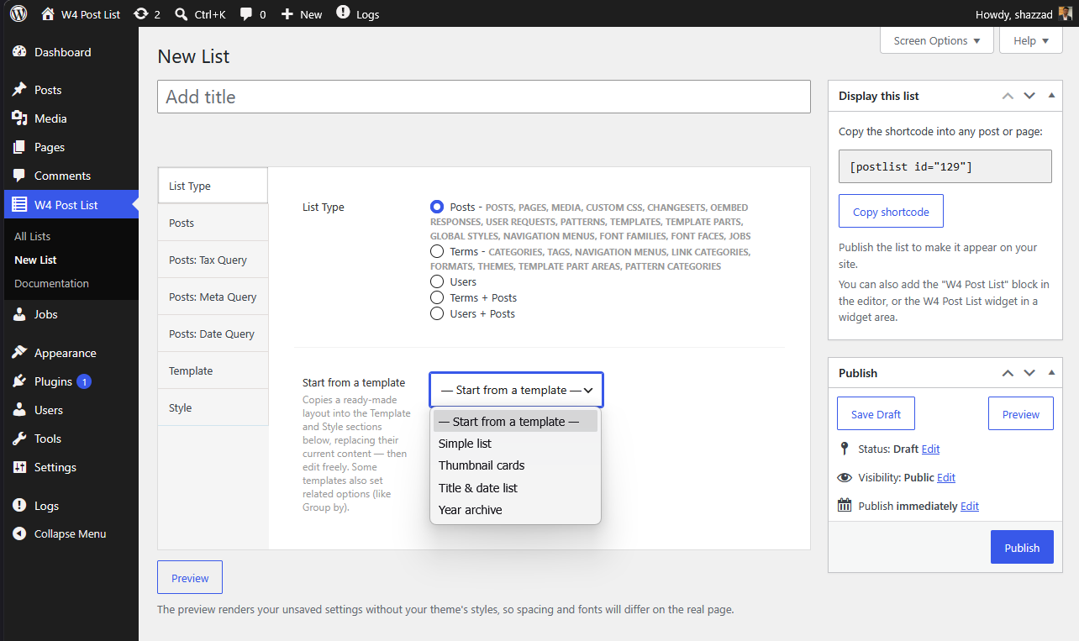Edit the Public visibility link
Image resolution: width=1079 pixels, height=641 pixels.
pyautogui.click(x=946, y=478)
